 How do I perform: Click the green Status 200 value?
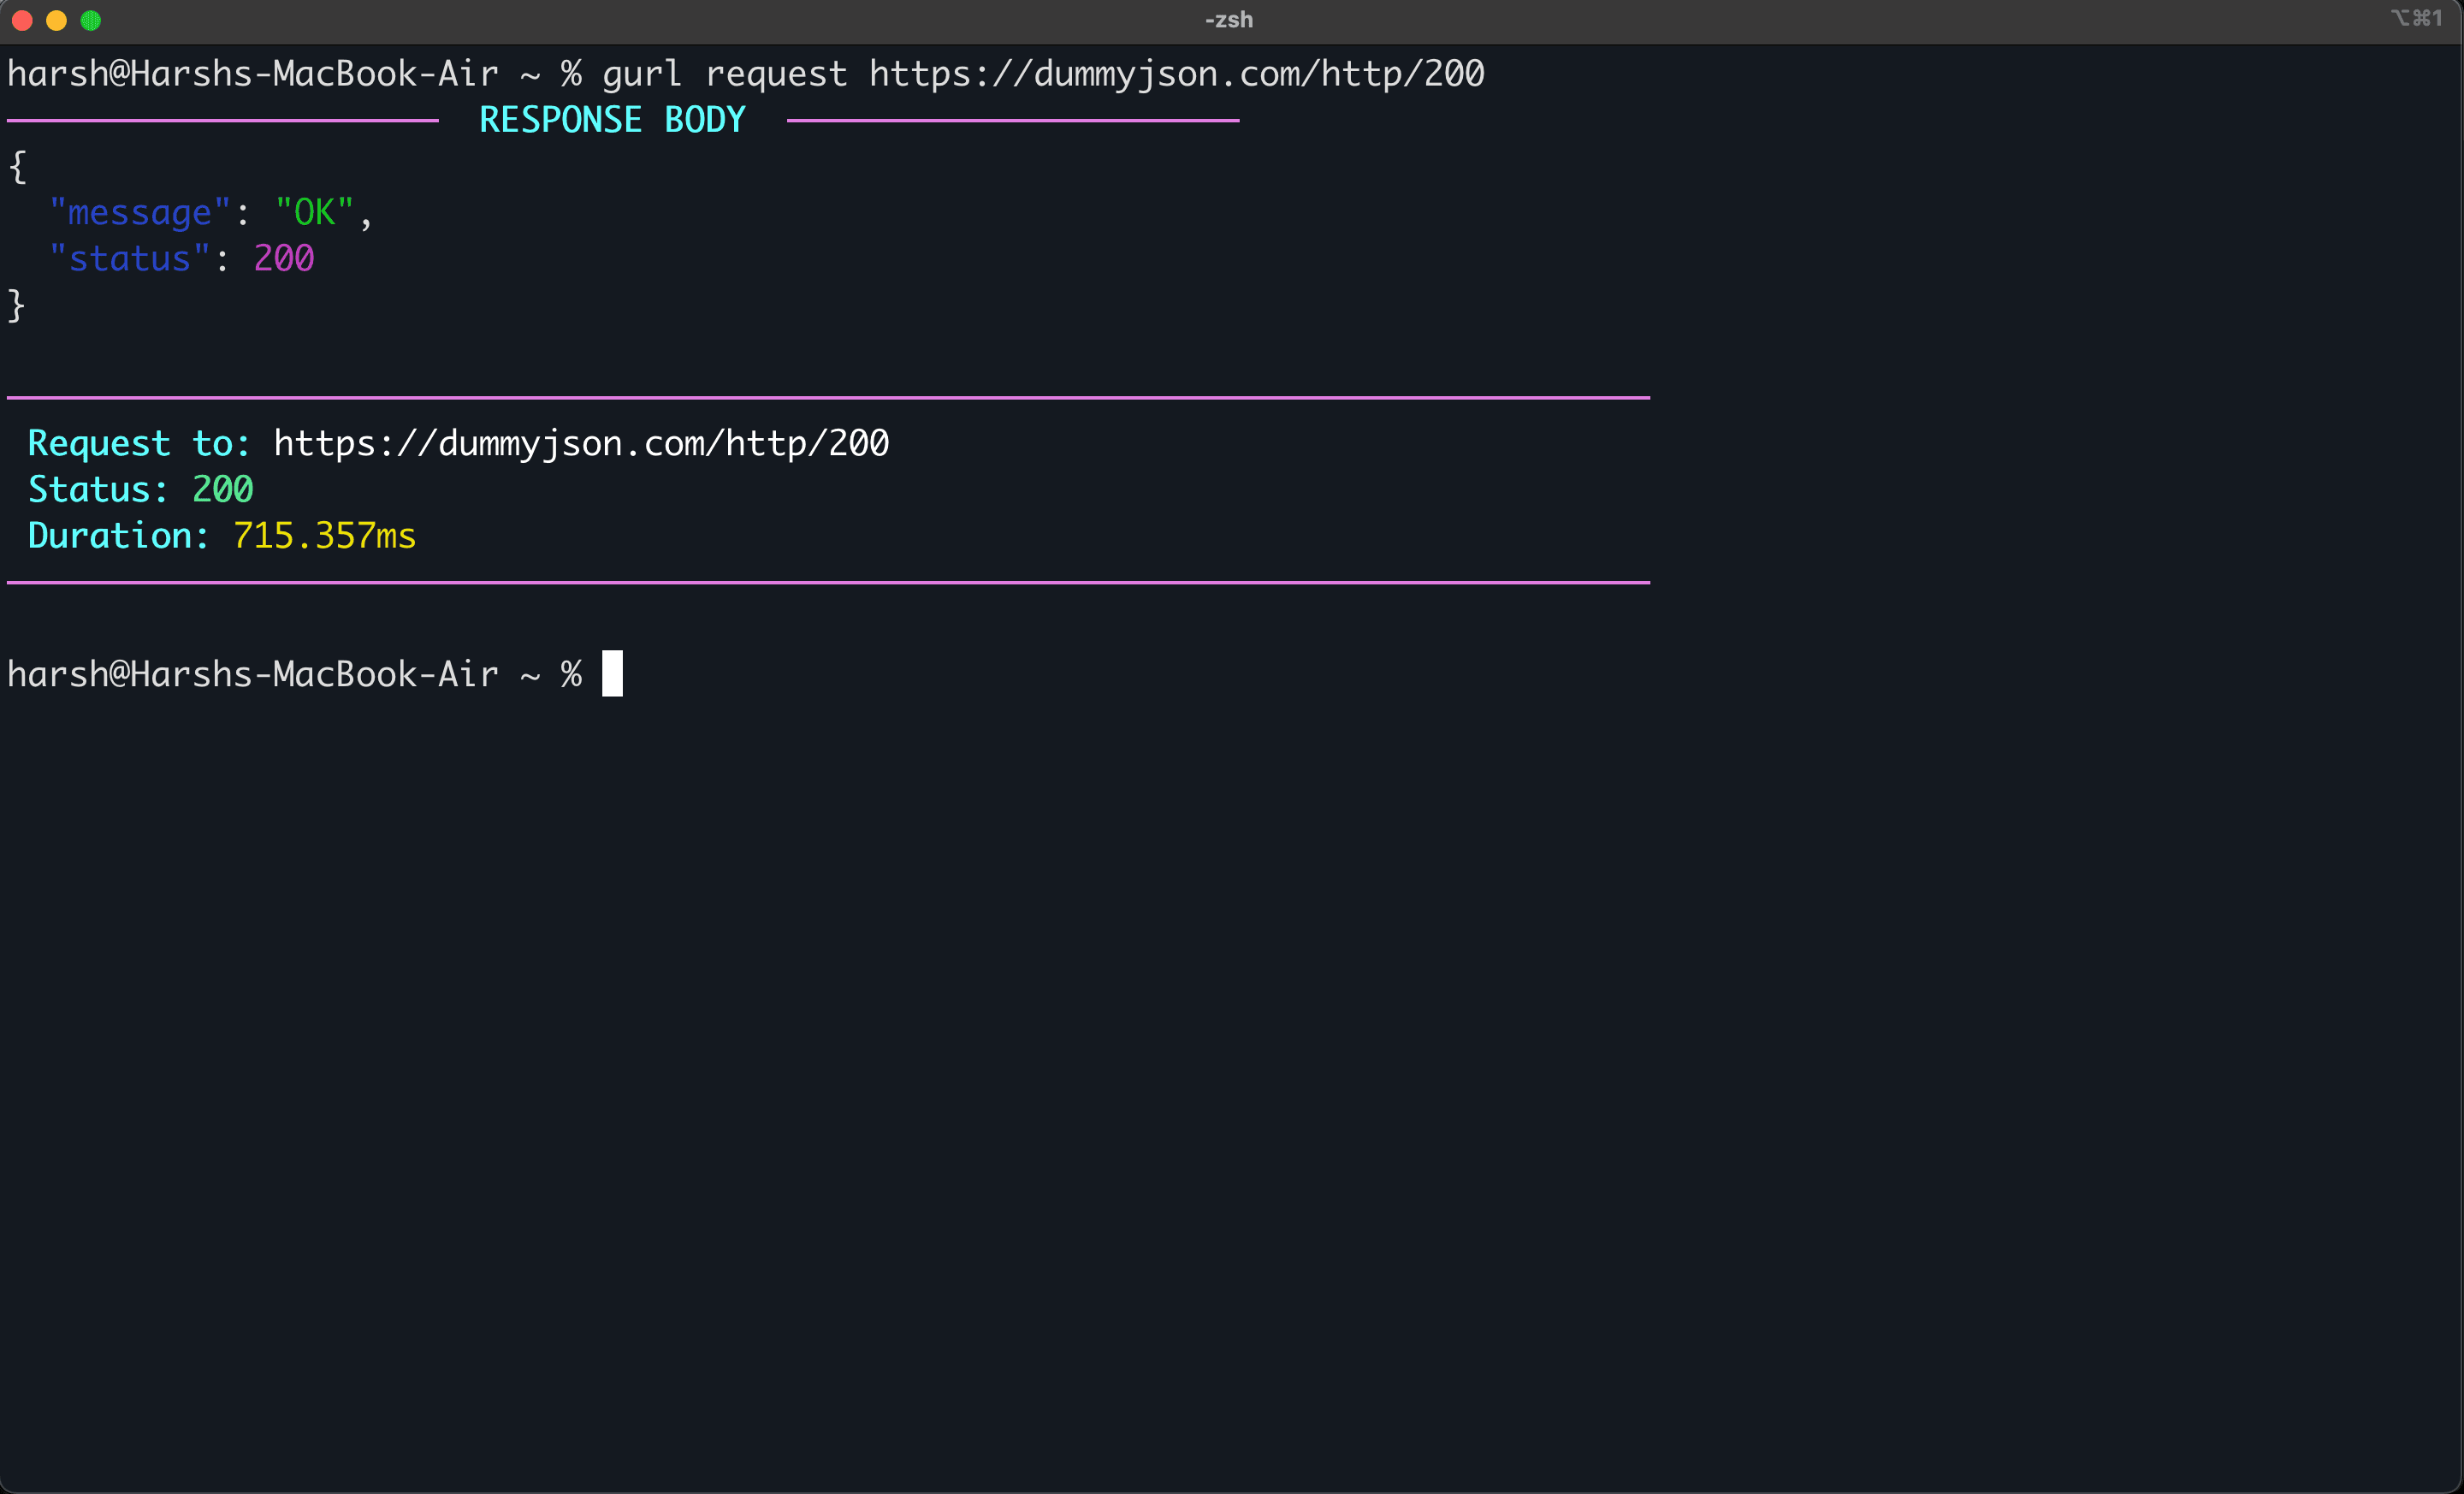pos(222,490)
